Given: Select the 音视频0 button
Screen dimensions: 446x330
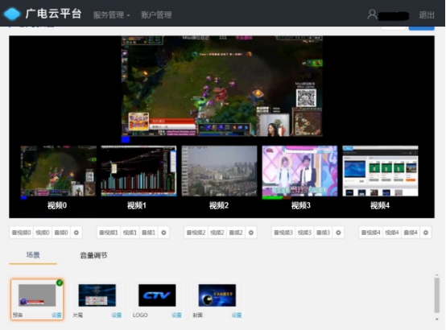Looking at the screenshot, I should click(x=21, y=233).
